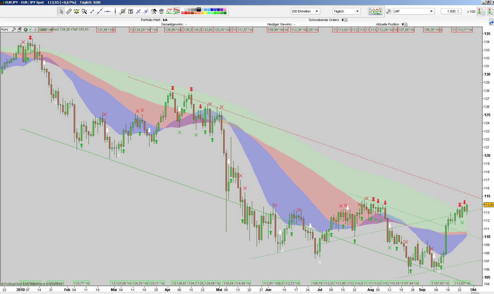
Task: Click the duplicate chart icon in Kurs panel
Action: point(19,30)
